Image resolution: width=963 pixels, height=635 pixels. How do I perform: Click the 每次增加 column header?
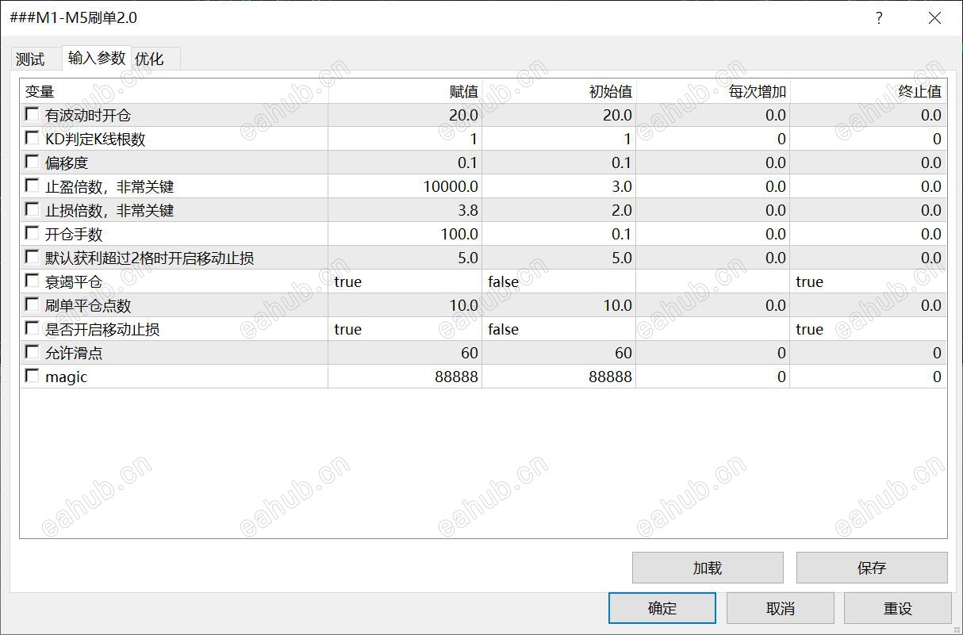pos(713,91)
